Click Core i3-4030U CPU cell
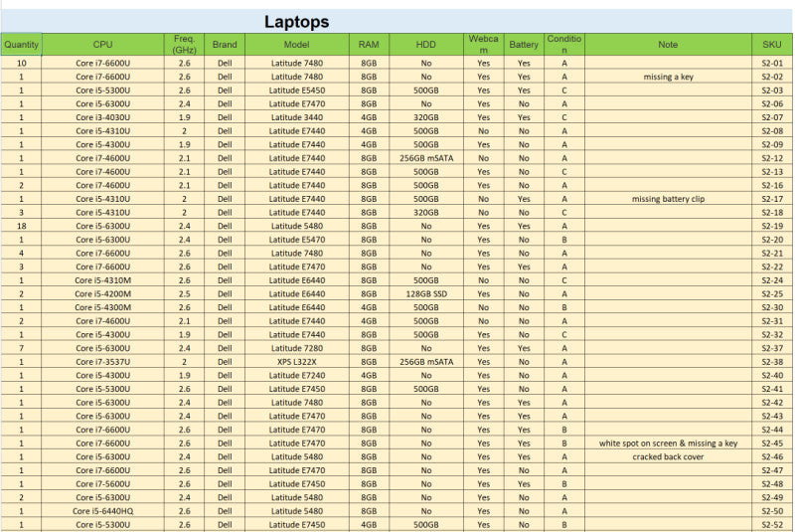This screenshot has height=532, width=795. [x=103, y=117]
